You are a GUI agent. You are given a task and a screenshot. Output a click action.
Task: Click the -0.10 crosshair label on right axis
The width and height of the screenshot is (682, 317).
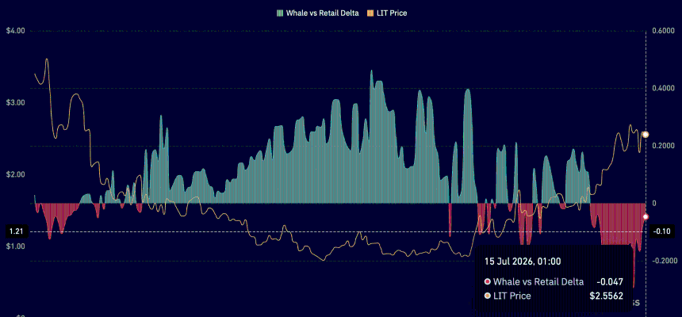(664, 231)
